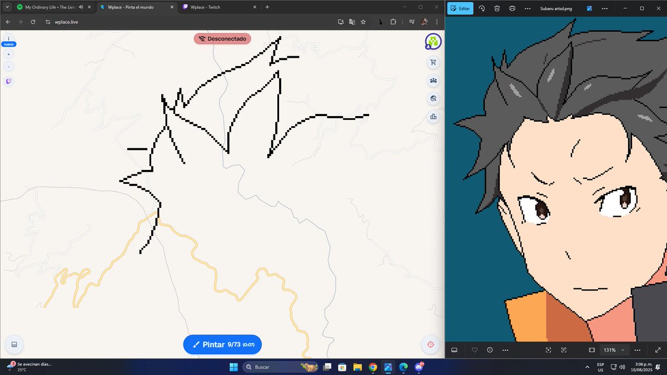Enter fullscreen view in Photos
667x375 pixels.
tap(658, 350)
